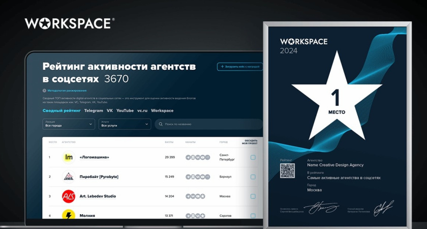This screenshot has height=229, width=427.
Task: Click the search magnifier icon
Action: [x=161, y=124]
